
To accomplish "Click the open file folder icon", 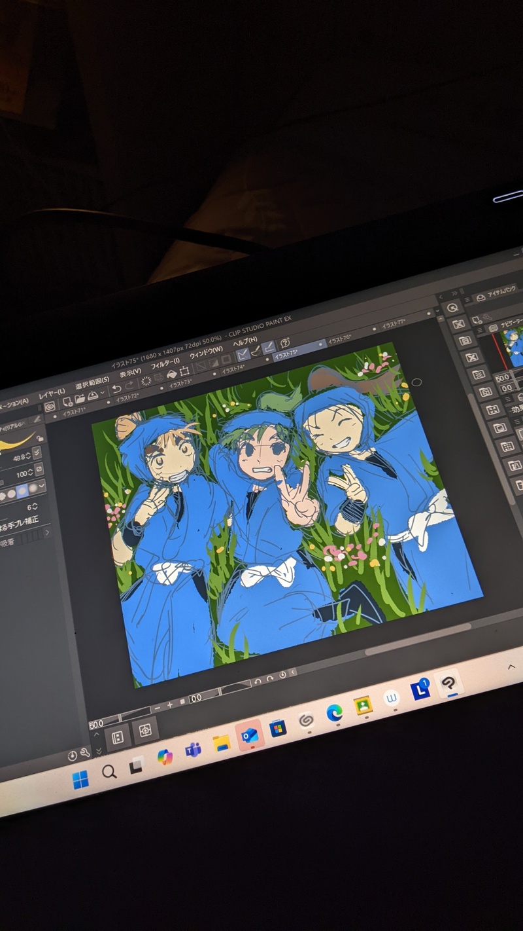I will (x=79, y=399).
